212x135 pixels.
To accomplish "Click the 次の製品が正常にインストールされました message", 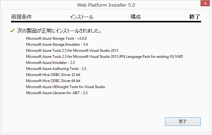I will click(59, 31).
